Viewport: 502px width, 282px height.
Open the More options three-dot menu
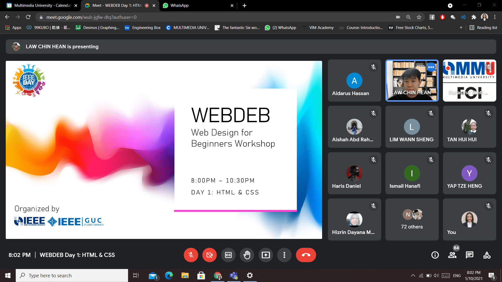pos(284,255)
